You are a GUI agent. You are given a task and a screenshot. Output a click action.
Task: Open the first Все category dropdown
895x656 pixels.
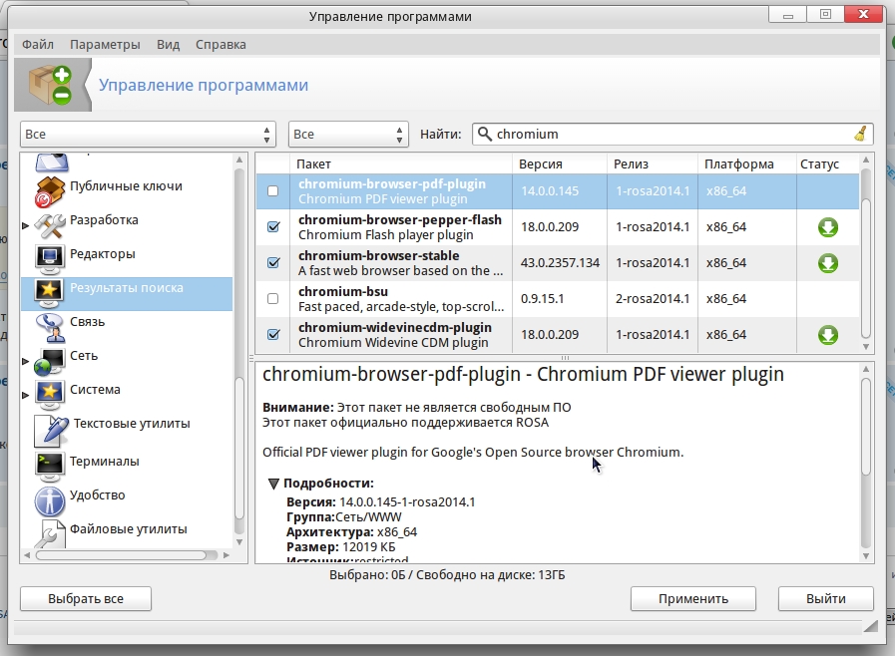pyautogui.click(x=148, y=134)
